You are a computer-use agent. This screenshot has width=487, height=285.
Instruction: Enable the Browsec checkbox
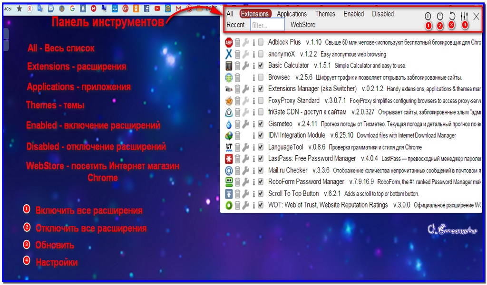tap(261, 77)
